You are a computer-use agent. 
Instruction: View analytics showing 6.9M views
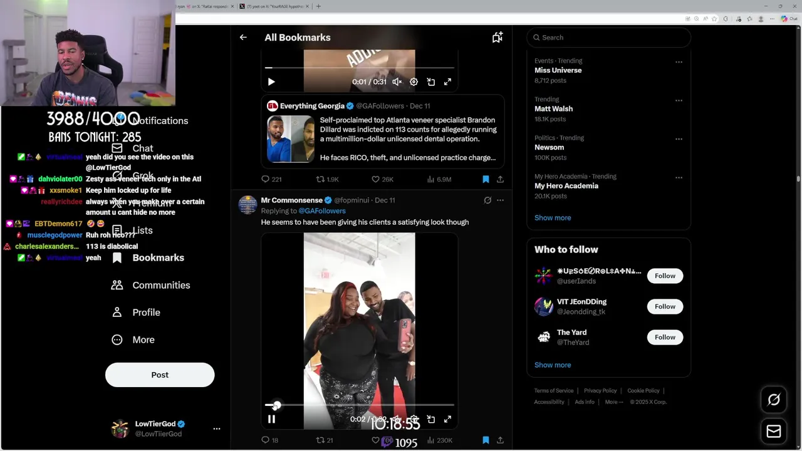coord(439,179)
